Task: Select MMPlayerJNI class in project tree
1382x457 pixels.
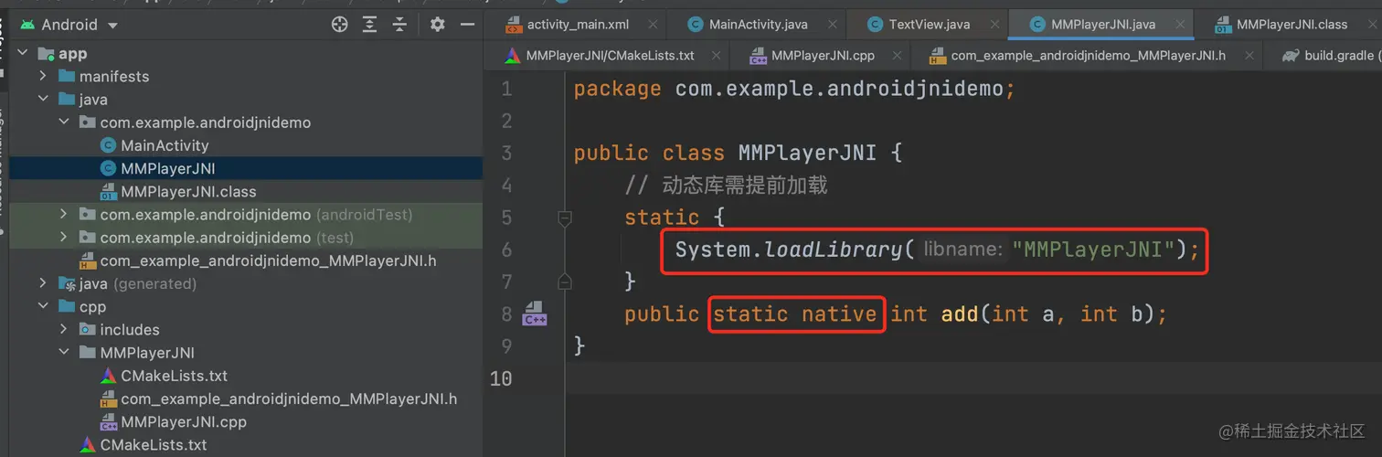Action: (x=168, y=168)
